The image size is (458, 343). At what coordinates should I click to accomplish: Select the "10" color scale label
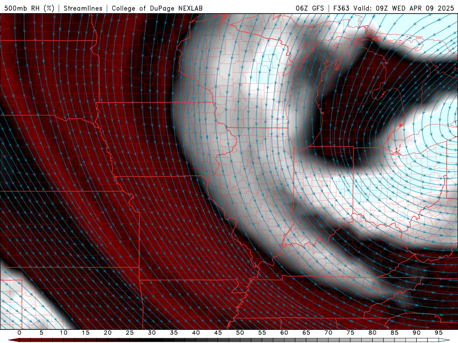tap(64, 333)
